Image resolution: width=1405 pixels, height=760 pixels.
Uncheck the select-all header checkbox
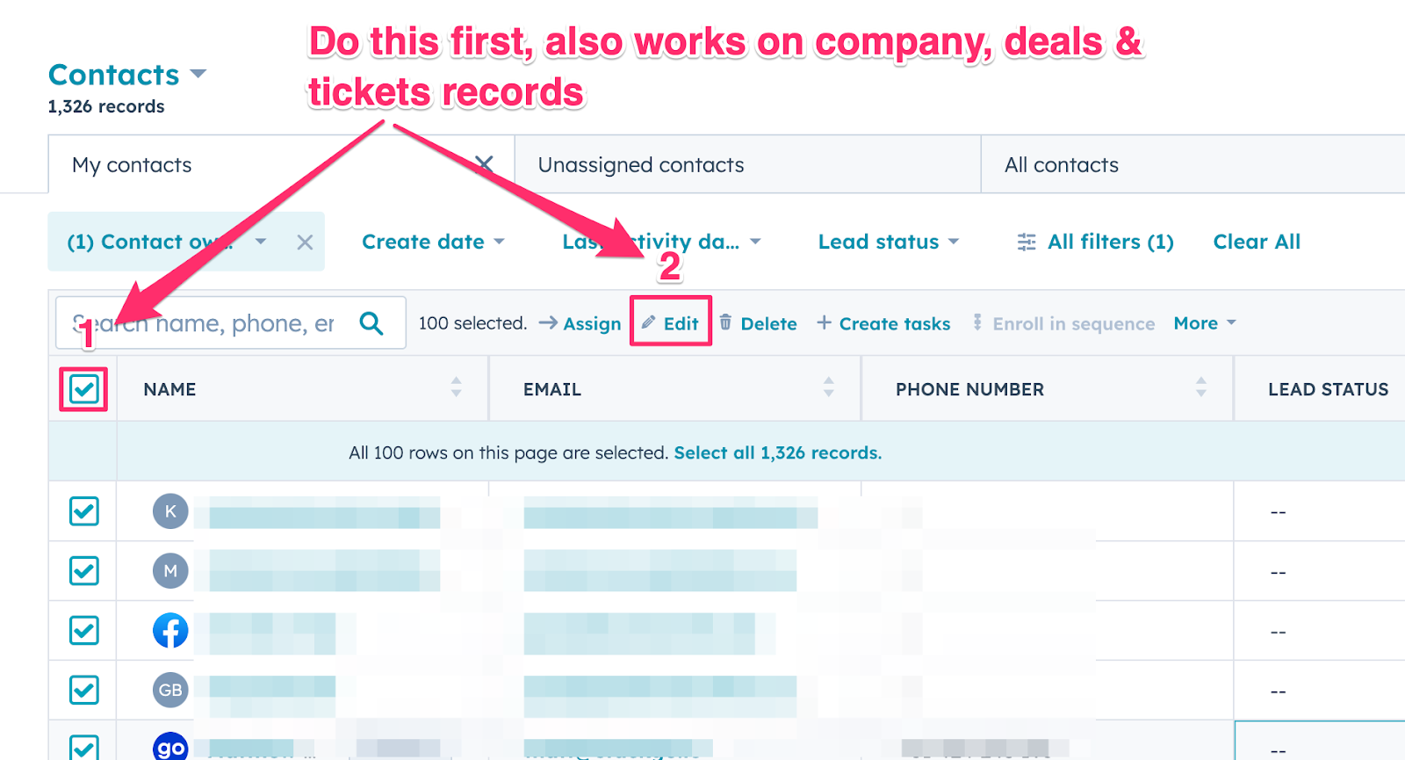click(x=84, y=389)
